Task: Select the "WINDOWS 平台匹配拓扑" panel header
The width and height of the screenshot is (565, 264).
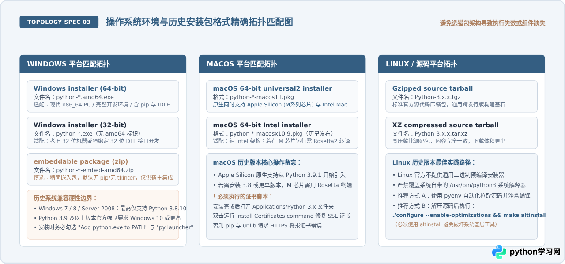Action: (103, 64)
